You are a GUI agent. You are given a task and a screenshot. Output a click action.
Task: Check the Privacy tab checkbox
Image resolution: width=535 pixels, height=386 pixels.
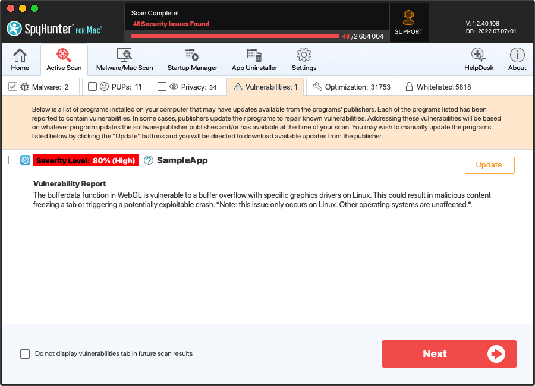162,87
